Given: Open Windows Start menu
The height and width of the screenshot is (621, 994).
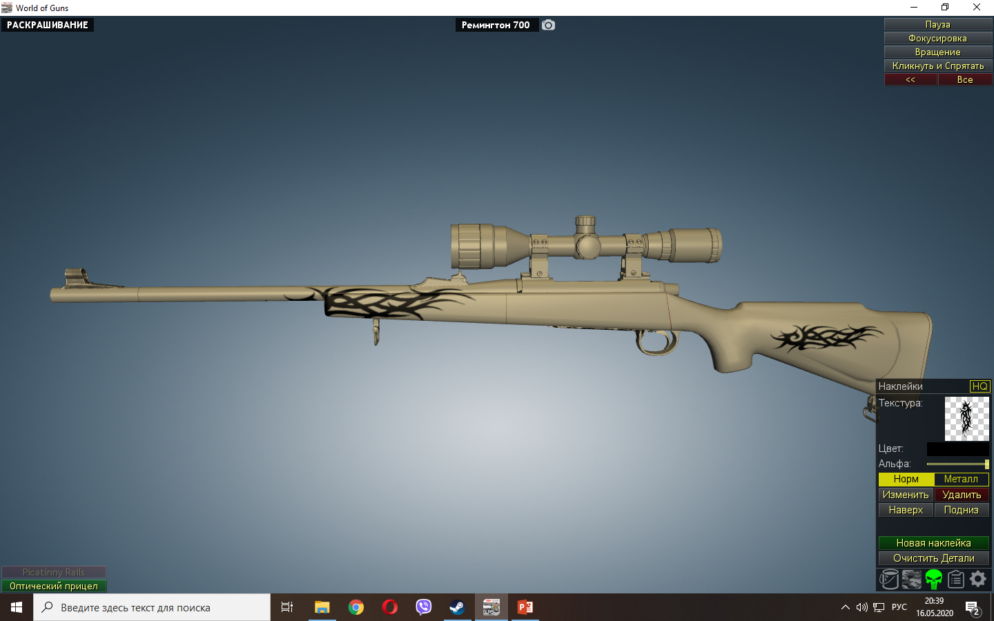Looking at the screenshot, I should (17, 607).
